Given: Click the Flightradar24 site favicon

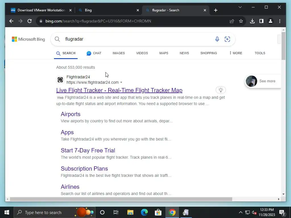Looking at the screenshot, I should 60,80.
